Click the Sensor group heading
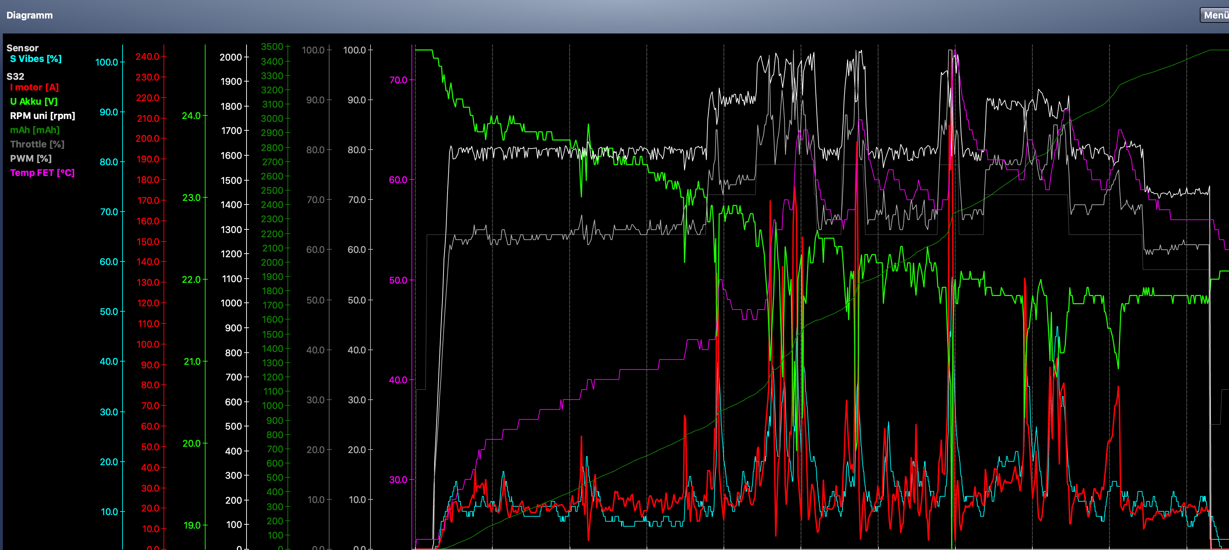The image size is (1229, 550). pyautogui.click(x=22, y=48)
